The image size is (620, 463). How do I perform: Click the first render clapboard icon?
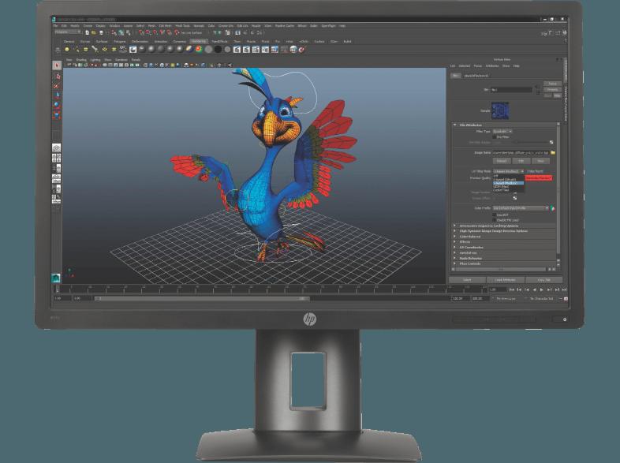(237, 50)
